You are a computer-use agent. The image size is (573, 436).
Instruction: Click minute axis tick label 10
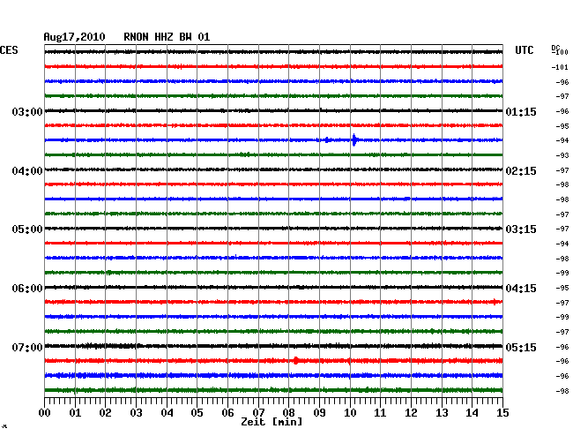(x=350, y=413)
